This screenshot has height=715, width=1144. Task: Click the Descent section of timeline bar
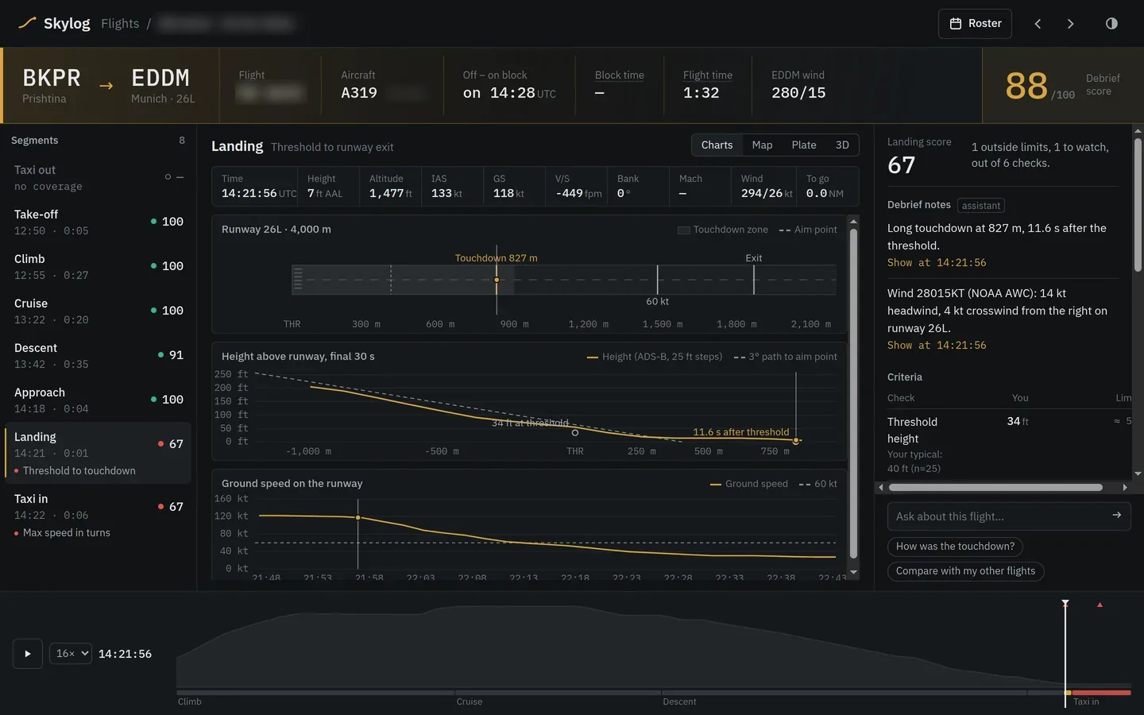tap(844, 693)
